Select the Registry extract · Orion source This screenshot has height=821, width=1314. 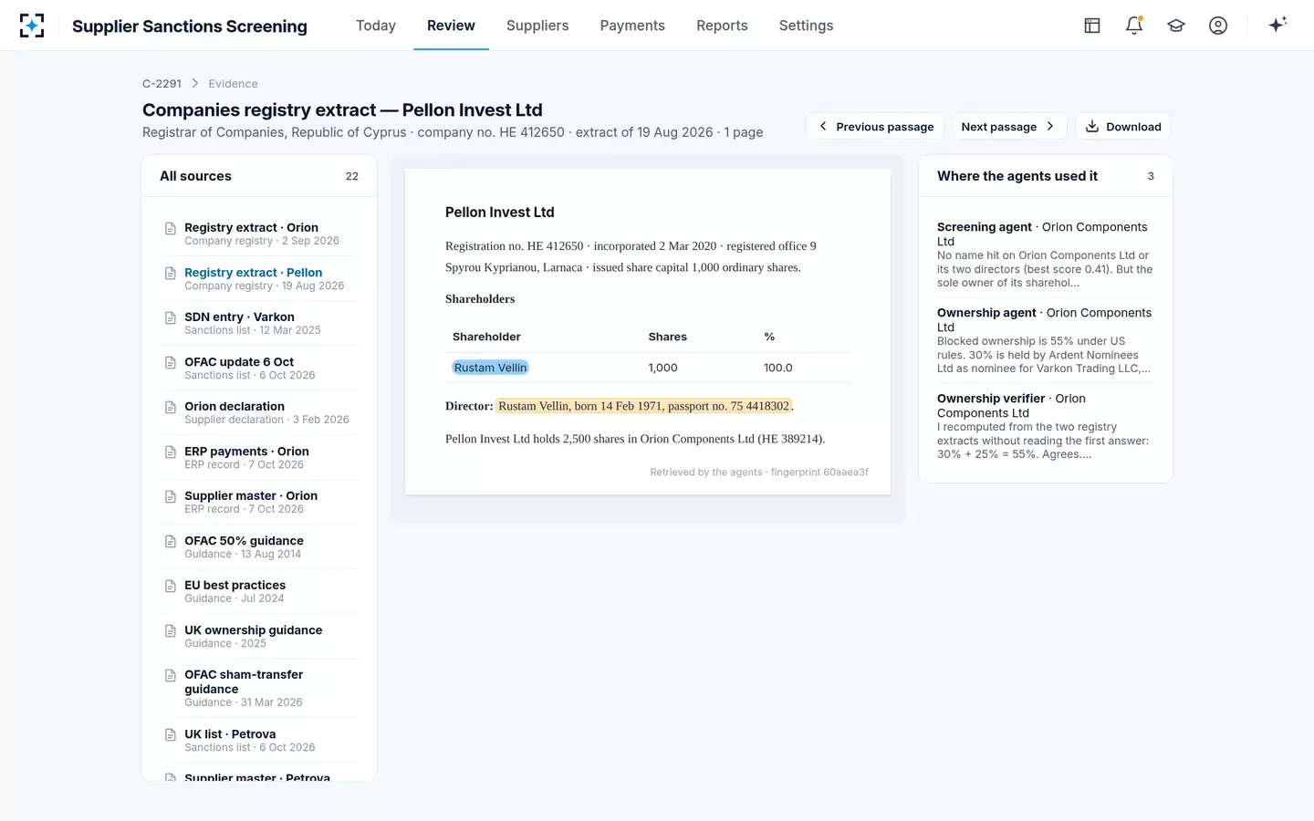coord(259,234)
